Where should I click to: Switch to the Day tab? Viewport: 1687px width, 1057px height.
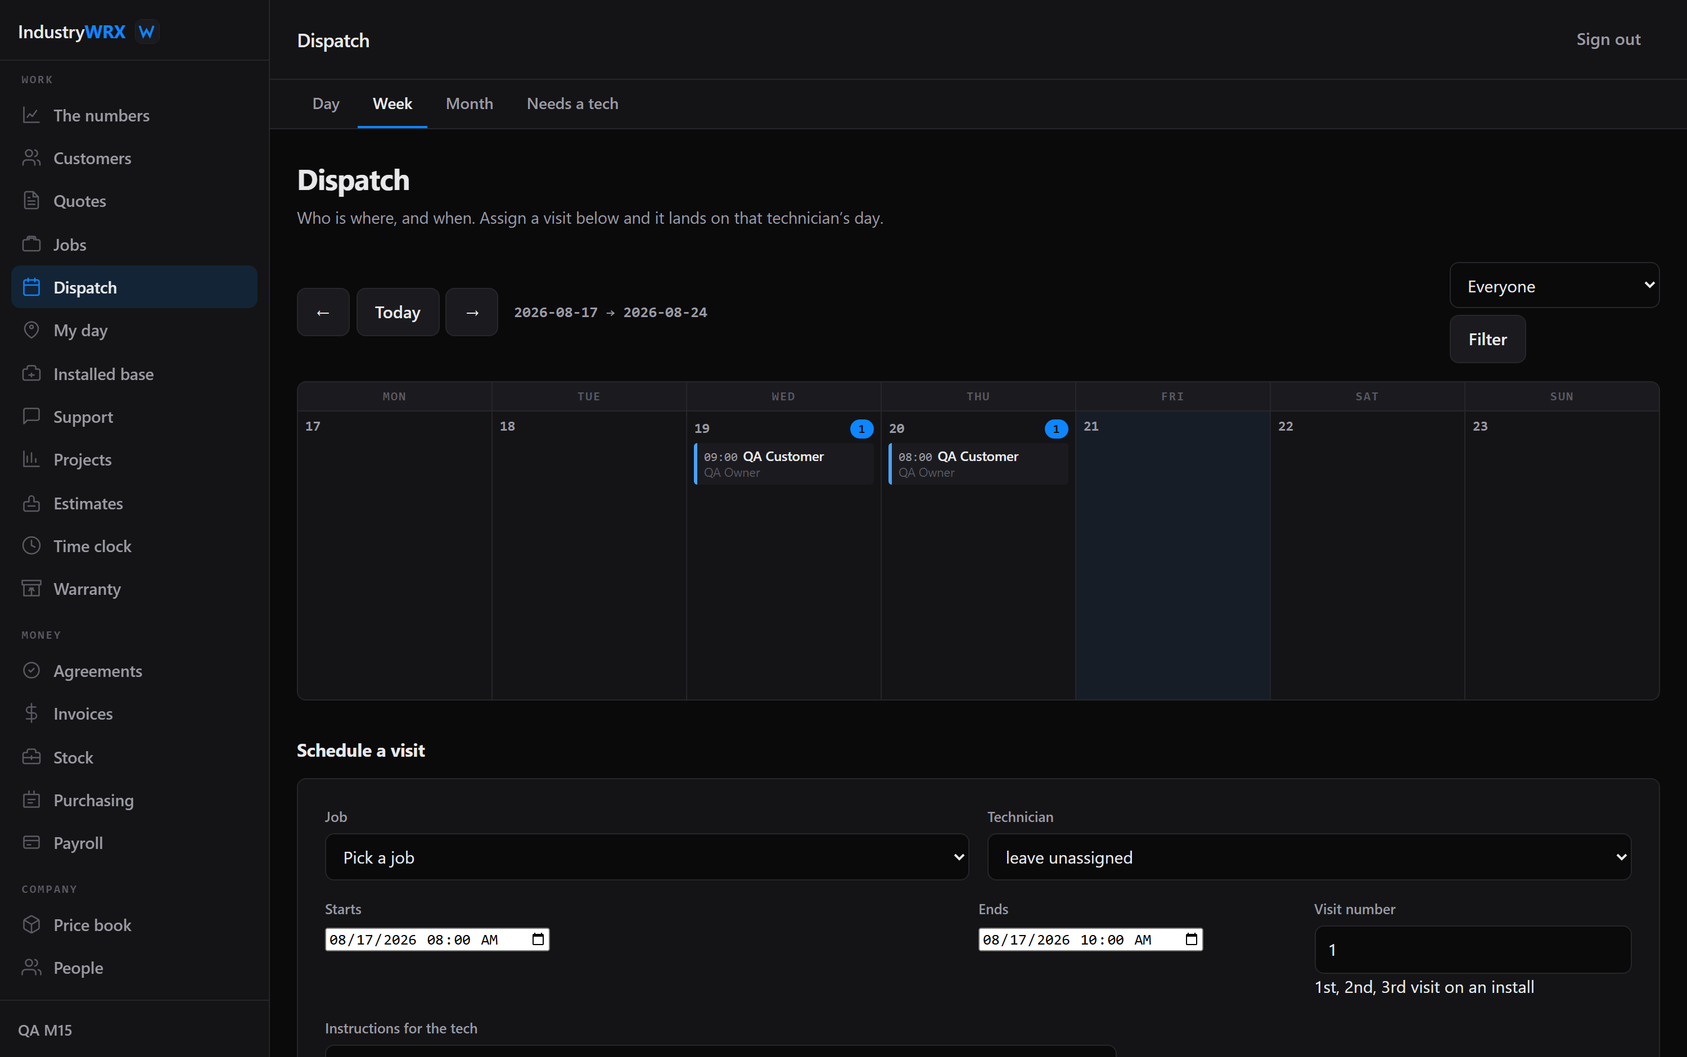point(326,103)
